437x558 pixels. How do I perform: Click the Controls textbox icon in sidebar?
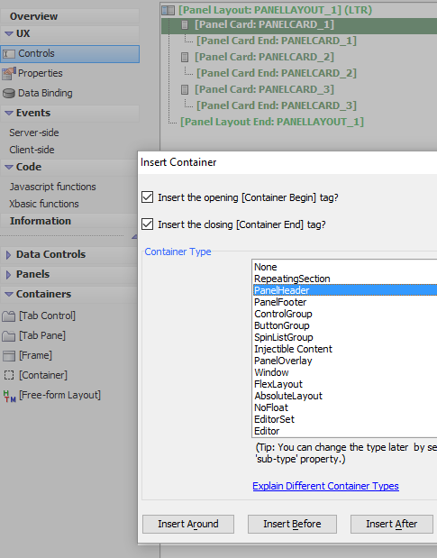pos(9,54)
